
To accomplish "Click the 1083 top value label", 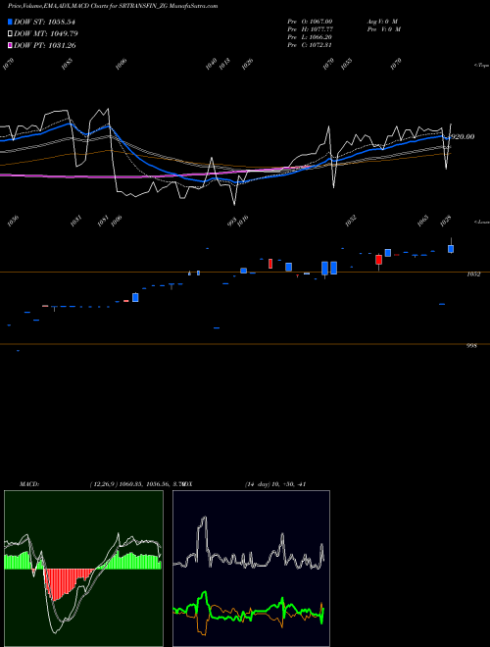I will (x=67, y=64).
